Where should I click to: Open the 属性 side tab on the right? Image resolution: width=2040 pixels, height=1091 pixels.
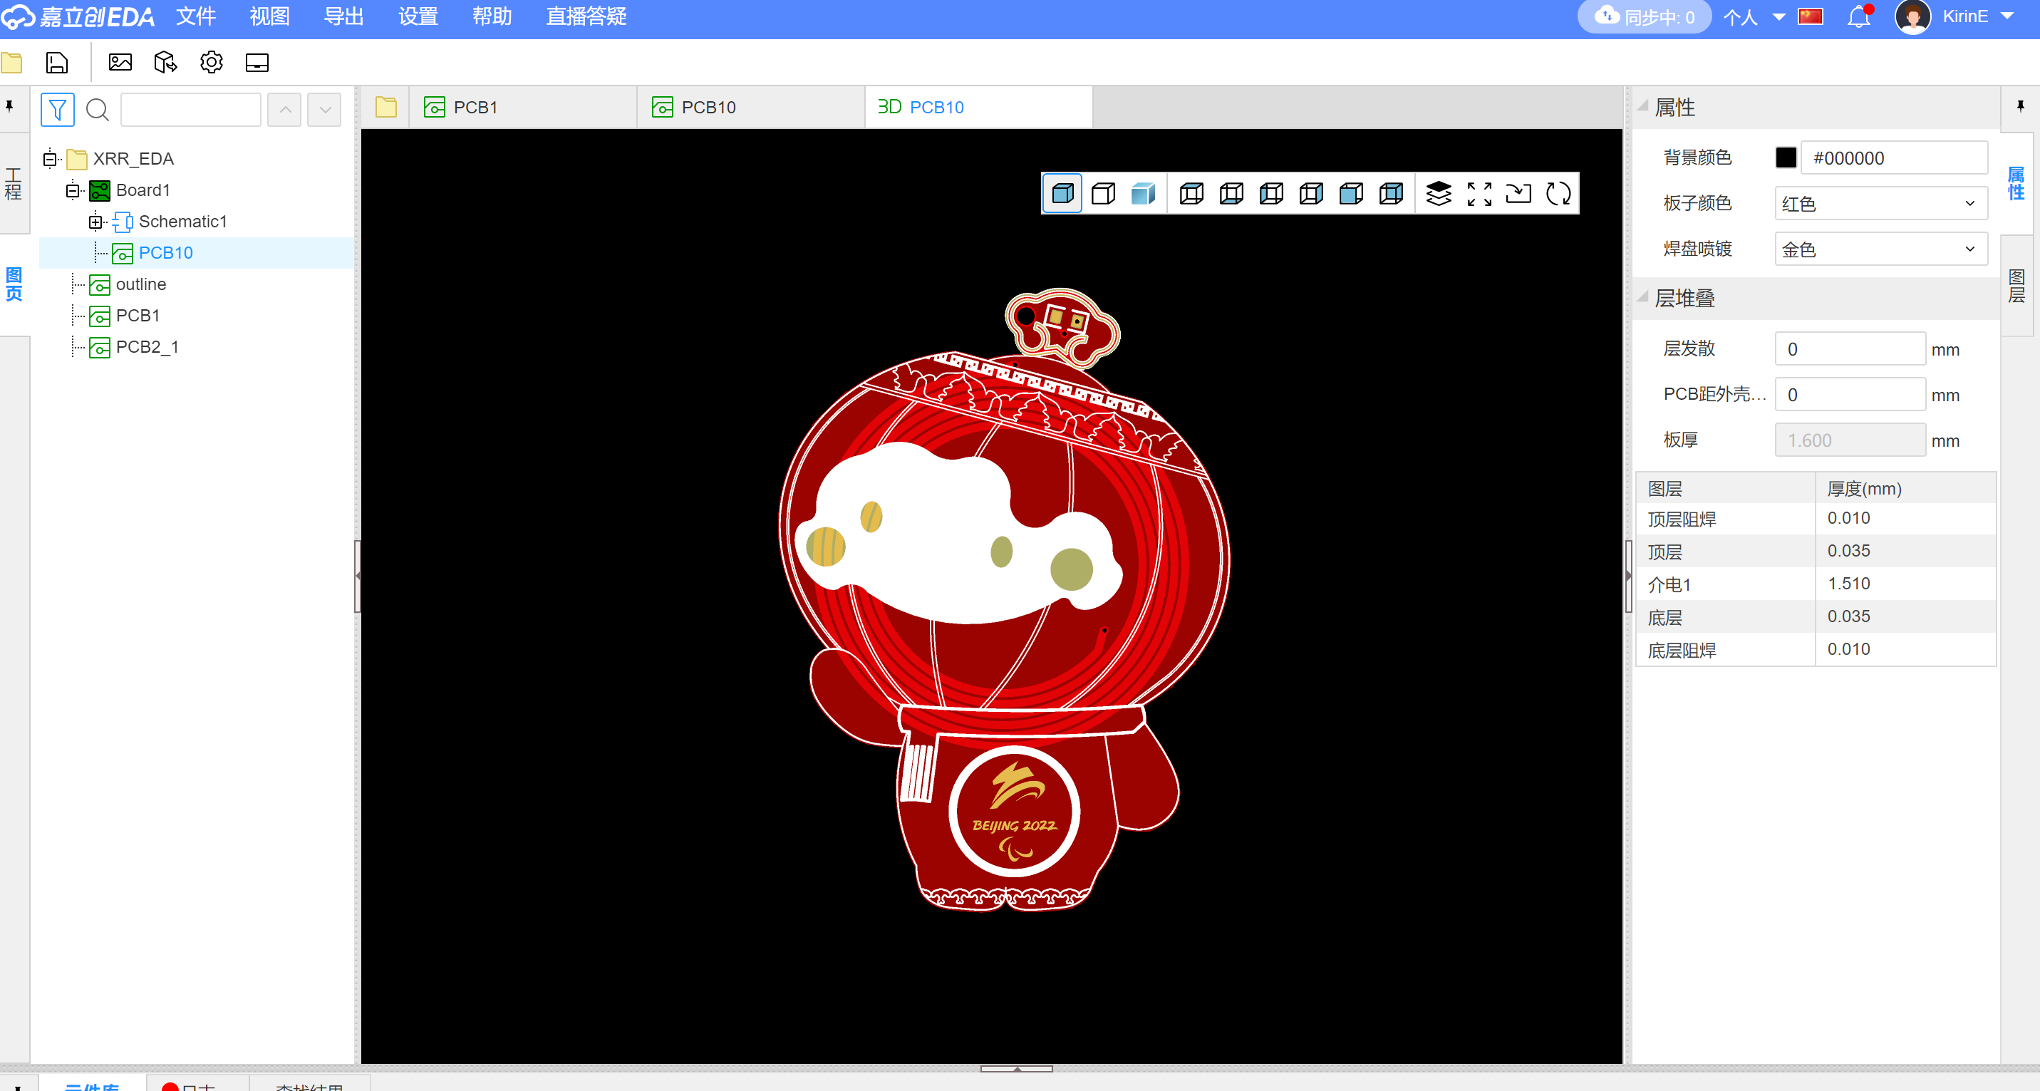point(2016,184)
